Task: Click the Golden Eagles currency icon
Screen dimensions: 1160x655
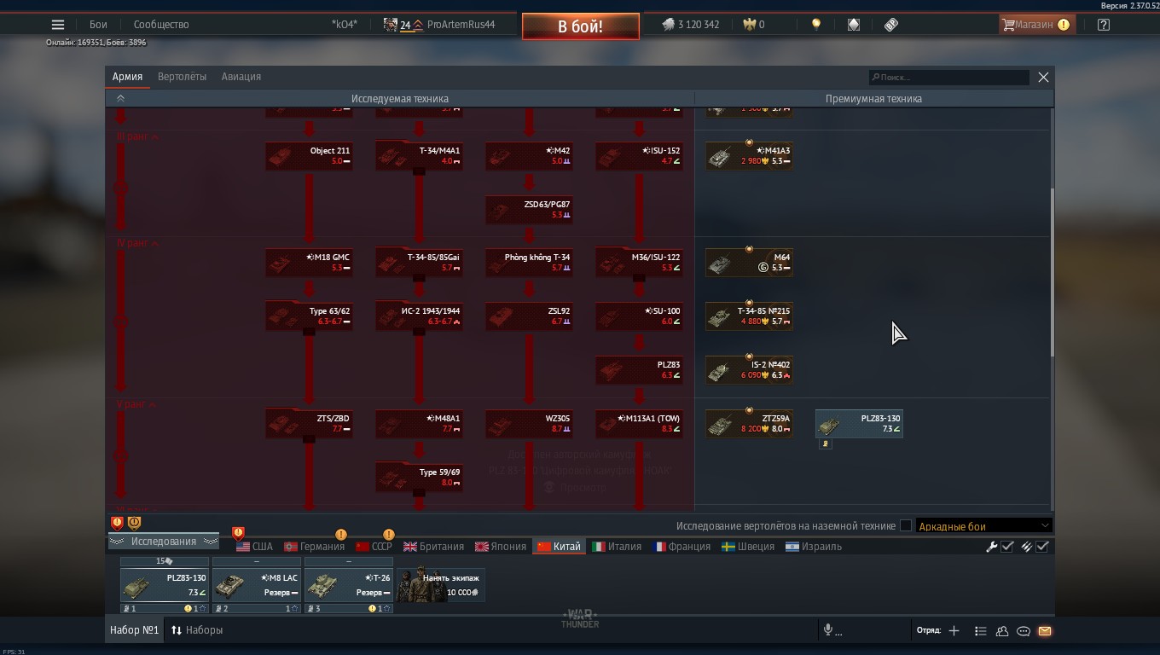Action: coord(750,25)
